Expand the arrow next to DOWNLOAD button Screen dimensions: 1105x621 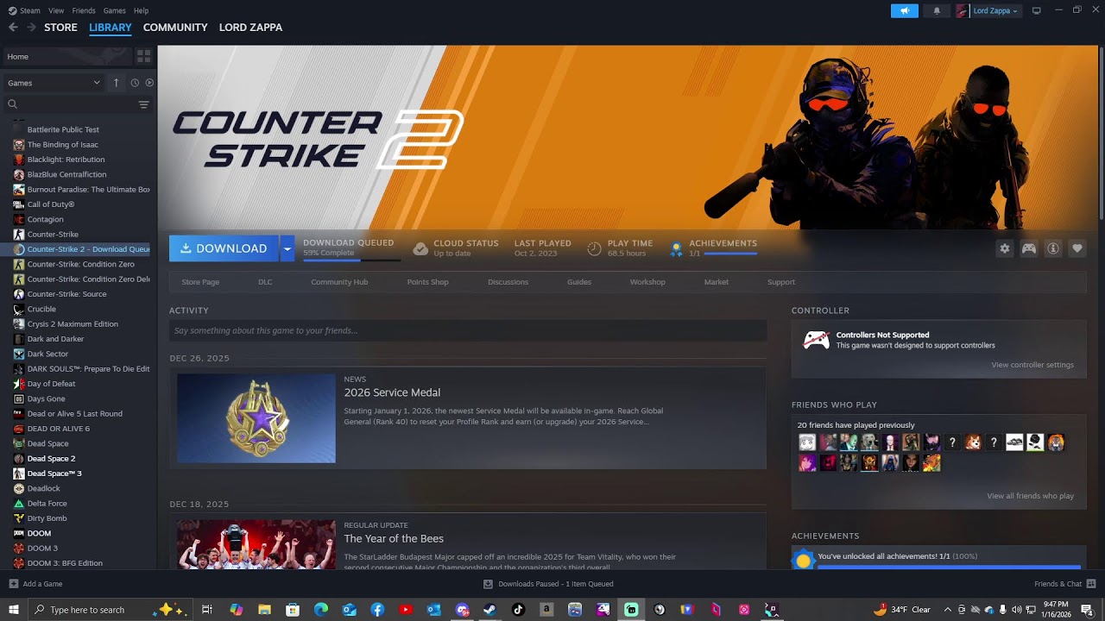coord(287,248)
